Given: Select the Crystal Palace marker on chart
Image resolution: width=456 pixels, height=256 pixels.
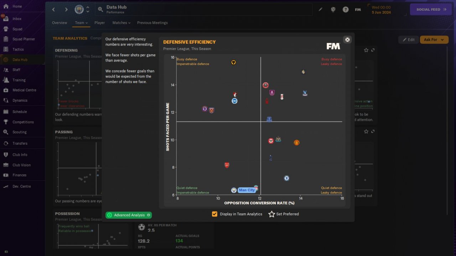Looking at the screenshot, I should pos(305,94).
